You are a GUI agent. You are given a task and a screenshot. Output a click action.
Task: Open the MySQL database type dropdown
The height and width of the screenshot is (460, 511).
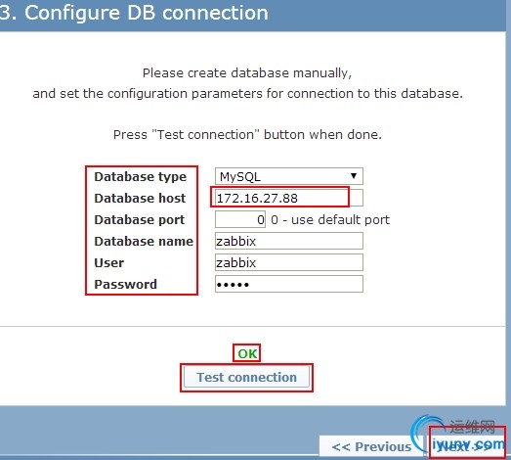(x=289, y=176)
